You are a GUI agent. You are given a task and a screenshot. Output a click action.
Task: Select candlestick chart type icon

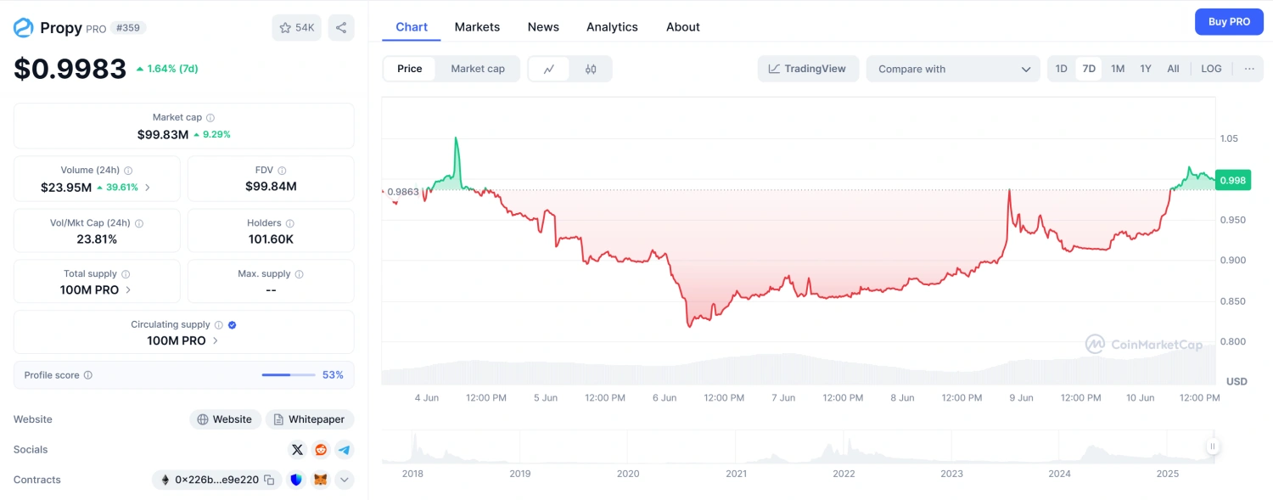(591, 69)
